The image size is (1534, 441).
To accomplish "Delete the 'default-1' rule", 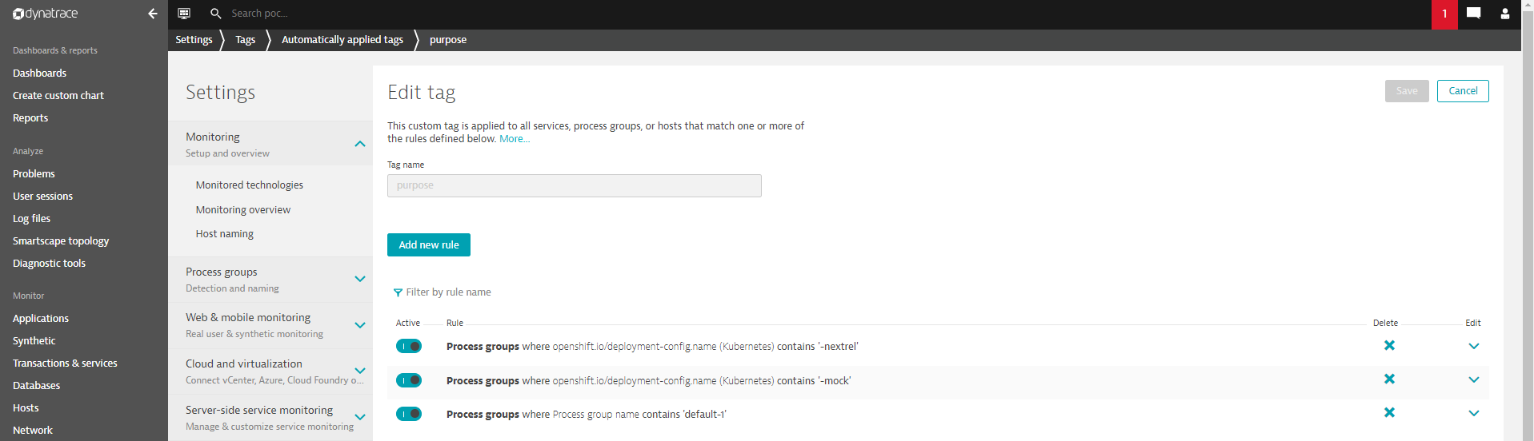I will point(1389,413).
